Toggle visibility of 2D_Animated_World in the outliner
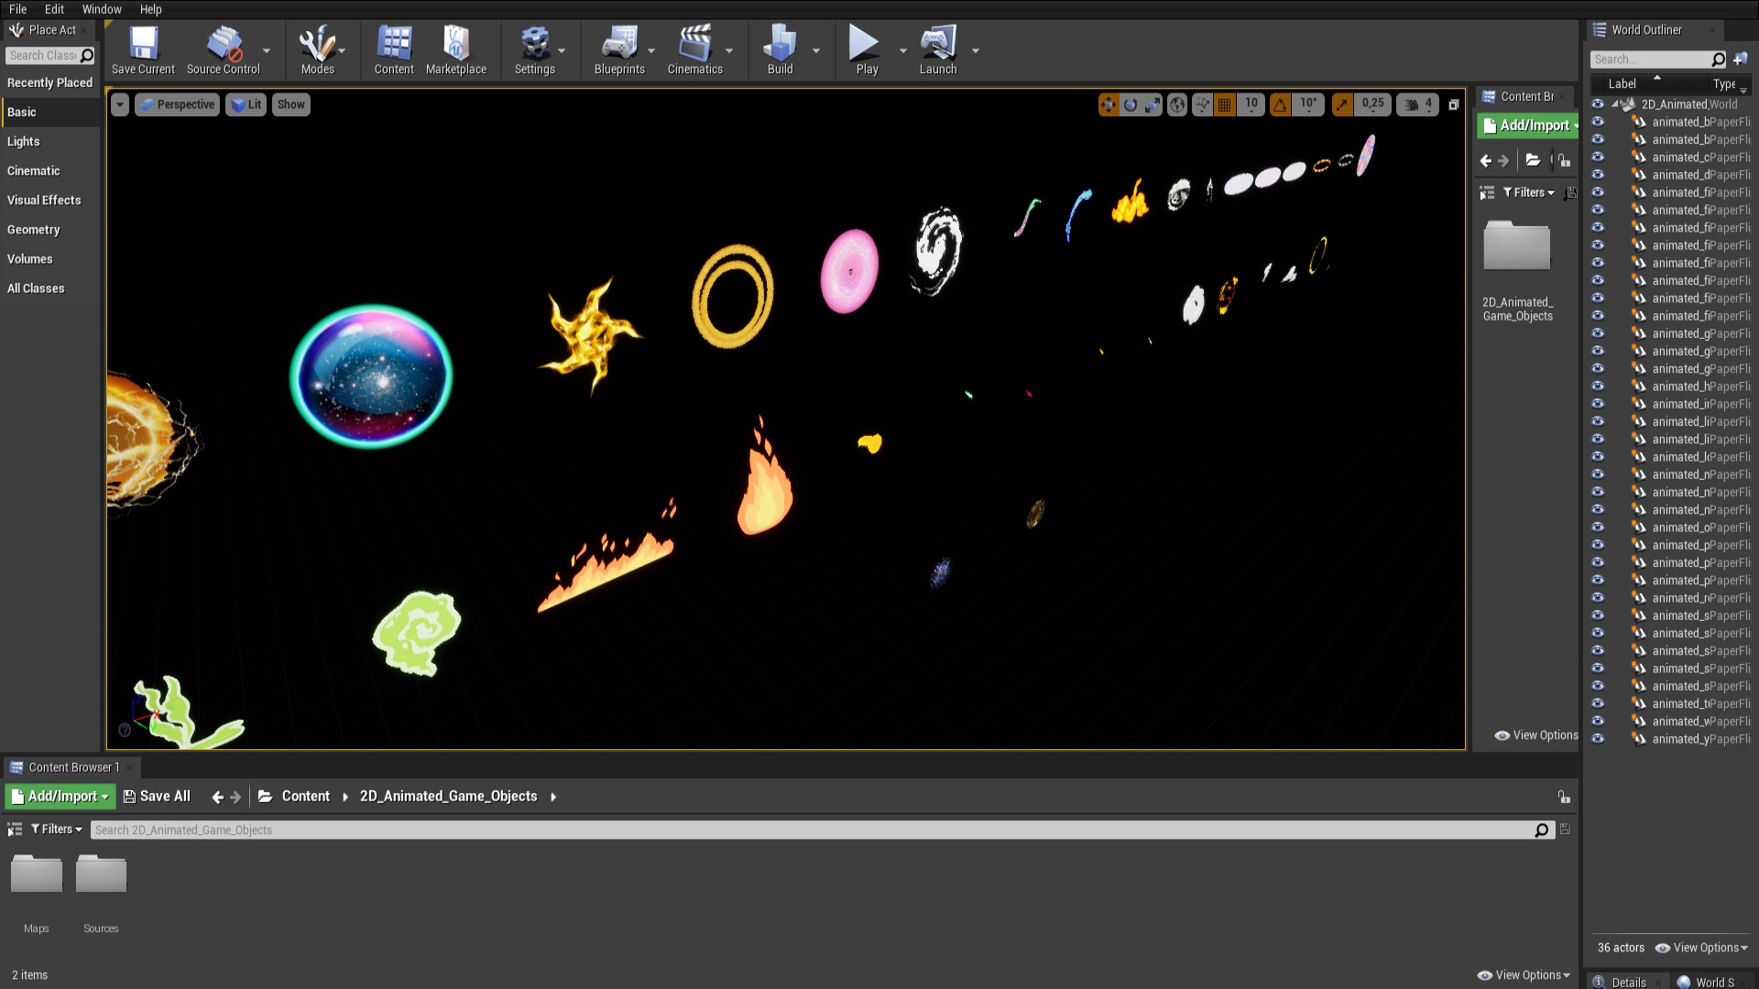 click(x=1599, y=104)
